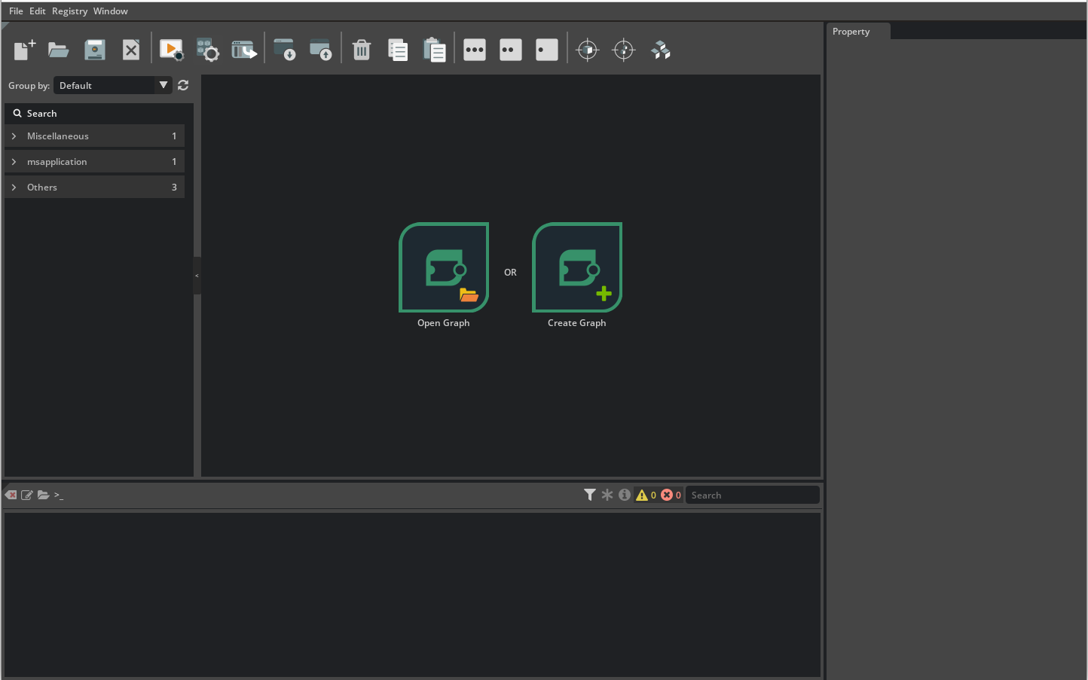Refresh the component list with the arrows icon

tap(183, 85)
